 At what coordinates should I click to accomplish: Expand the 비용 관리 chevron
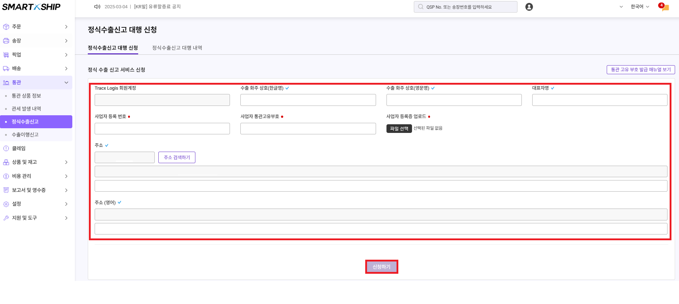click(66, 176)
